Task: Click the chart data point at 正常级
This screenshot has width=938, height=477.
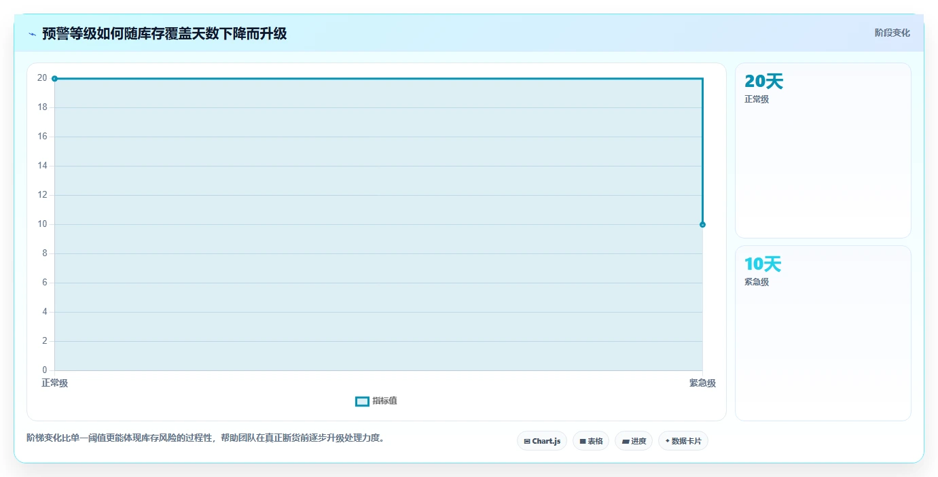Action: pos(54,79)
